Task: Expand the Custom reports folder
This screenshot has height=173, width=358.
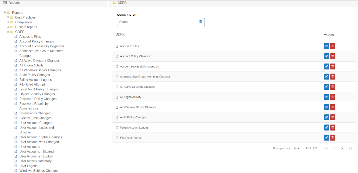Action: pyautogui.click(x=8, y=27)
